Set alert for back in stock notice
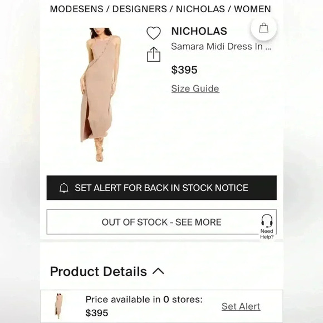This screenshot has width=323, height=323. 161,188
